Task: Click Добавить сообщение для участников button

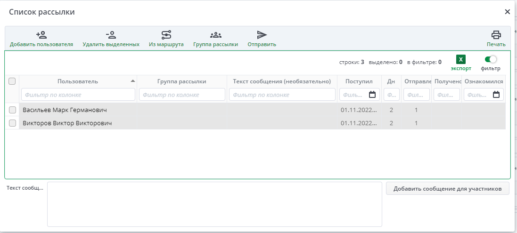Action: [447, 189]
